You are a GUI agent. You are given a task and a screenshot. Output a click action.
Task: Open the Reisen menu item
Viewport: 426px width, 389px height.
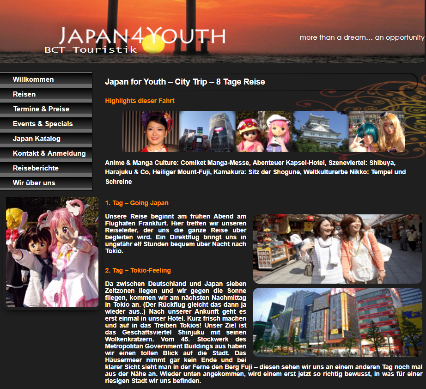pyautogui.click(x=46, y=94)
